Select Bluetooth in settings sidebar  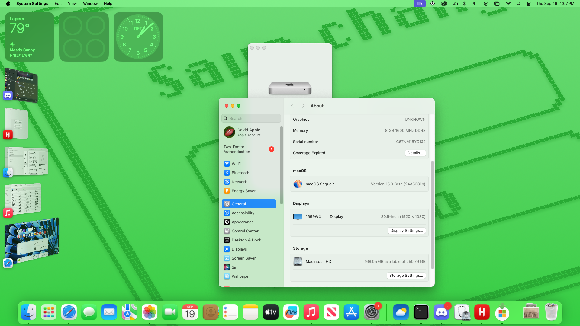pos(240,173)
